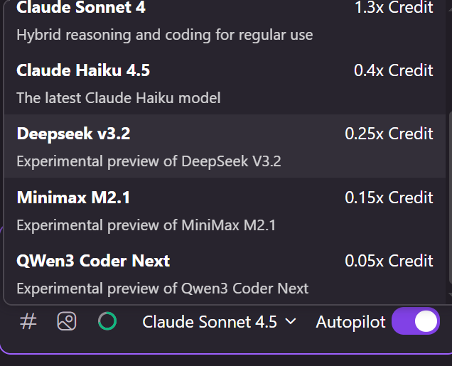452x366 pixels.
Task: Click the hash context icon
Action: [28, 321]
